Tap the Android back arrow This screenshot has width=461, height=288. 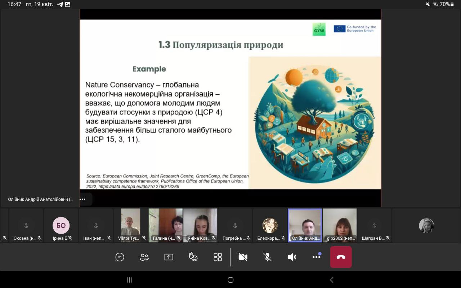click(332, 280)
